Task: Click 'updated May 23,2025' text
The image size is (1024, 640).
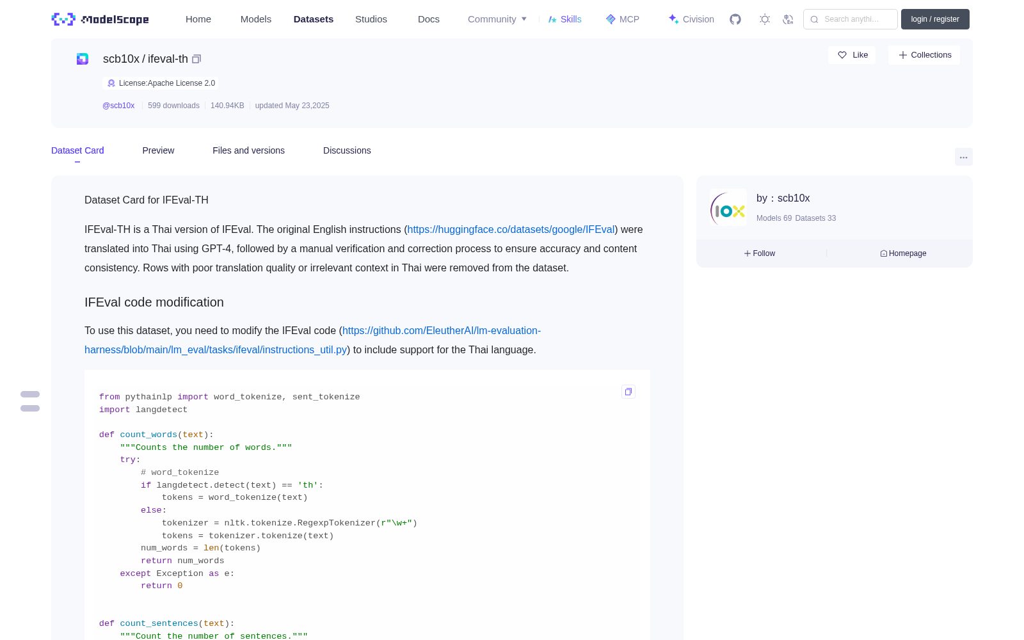Action: 292,106
